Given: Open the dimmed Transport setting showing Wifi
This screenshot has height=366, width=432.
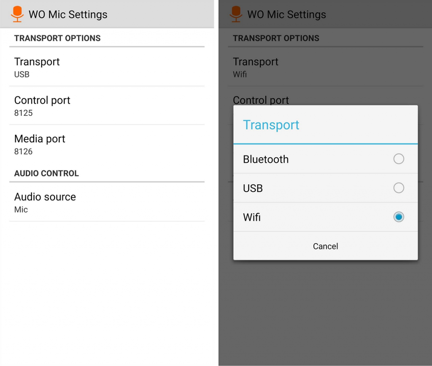Looking at the screenshot, I should [325, 67].
